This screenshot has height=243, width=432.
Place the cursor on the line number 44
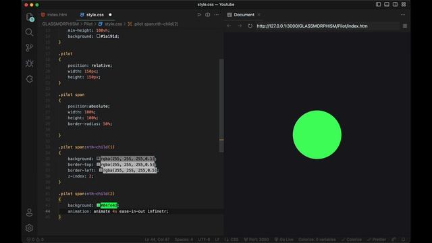tap(48, 211)
